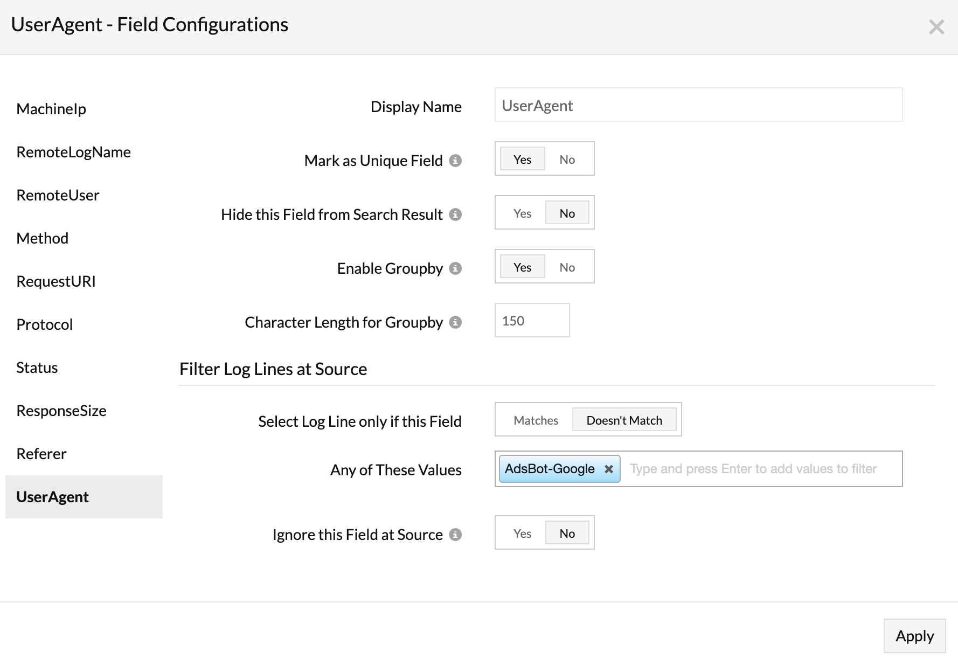
Task: Click info icon for Character Length for Groupby
Action: 455,322
